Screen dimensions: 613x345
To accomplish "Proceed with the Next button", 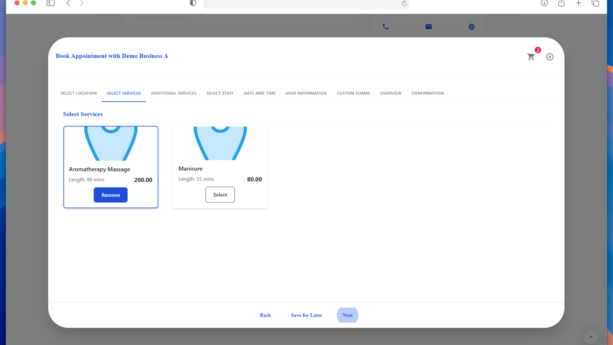I will click(x=347, y=315).
